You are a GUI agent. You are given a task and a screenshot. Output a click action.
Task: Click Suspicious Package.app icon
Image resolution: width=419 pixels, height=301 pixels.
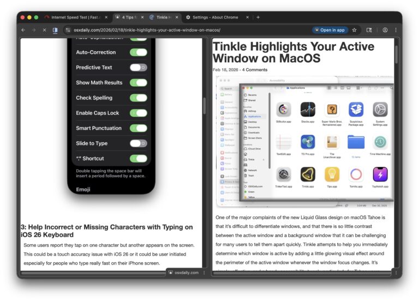point(356,110)
